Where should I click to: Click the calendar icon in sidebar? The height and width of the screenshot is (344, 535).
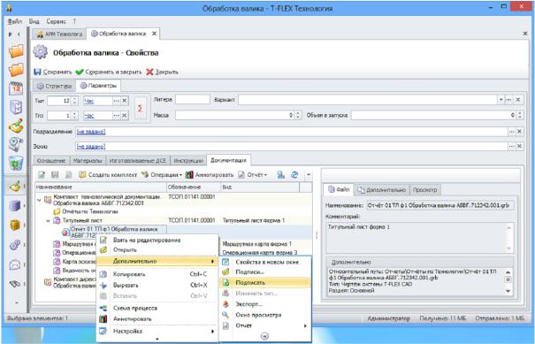pyautogui.click(x=16, y=88)
